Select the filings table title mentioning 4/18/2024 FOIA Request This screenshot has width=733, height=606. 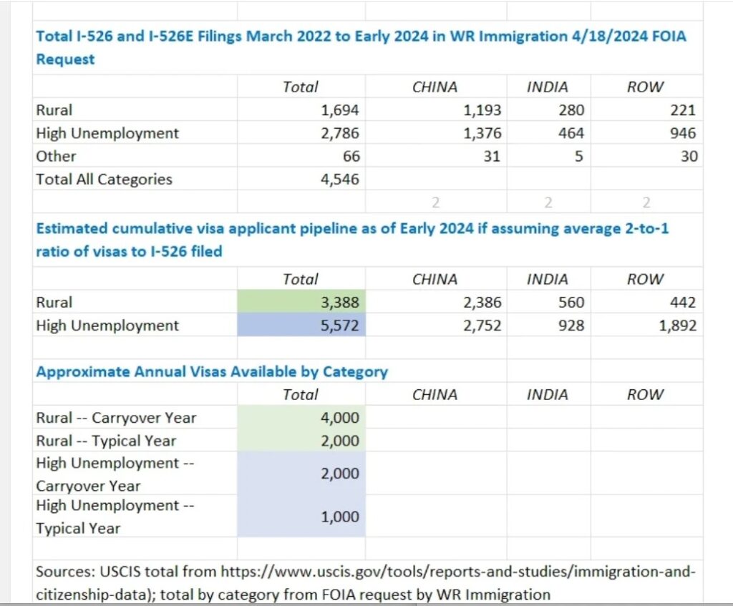361,48
